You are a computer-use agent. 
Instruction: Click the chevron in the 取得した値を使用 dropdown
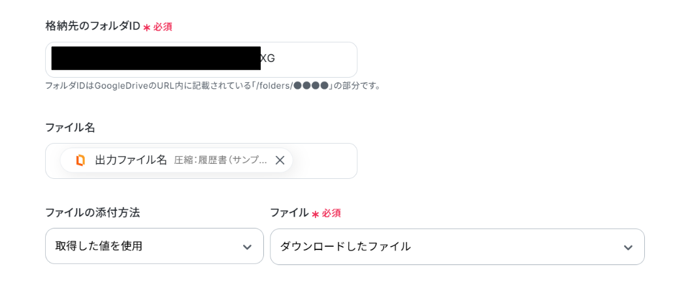pyautogui.click(x=247, y=247)
